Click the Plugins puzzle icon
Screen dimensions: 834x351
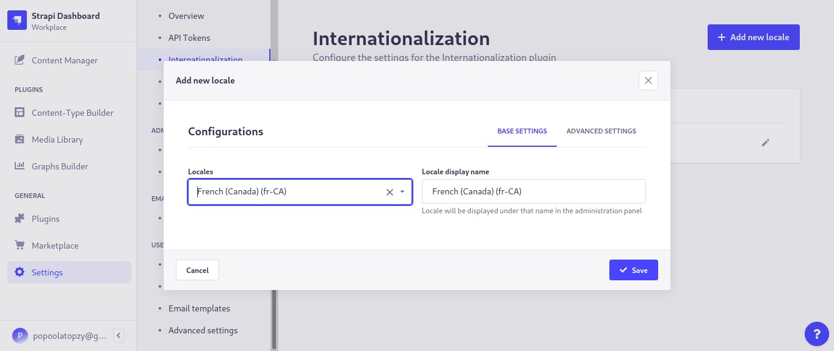click(x=20, y=219)
